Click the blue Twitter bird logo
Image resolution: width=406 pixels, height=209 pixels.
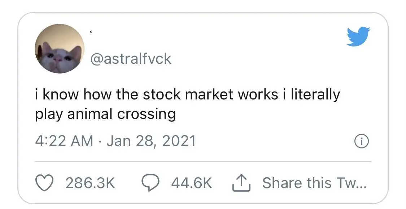click(x=358, y=36)
